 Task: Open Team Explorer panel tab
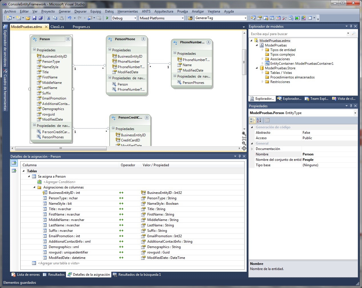(x=316, y=99)
